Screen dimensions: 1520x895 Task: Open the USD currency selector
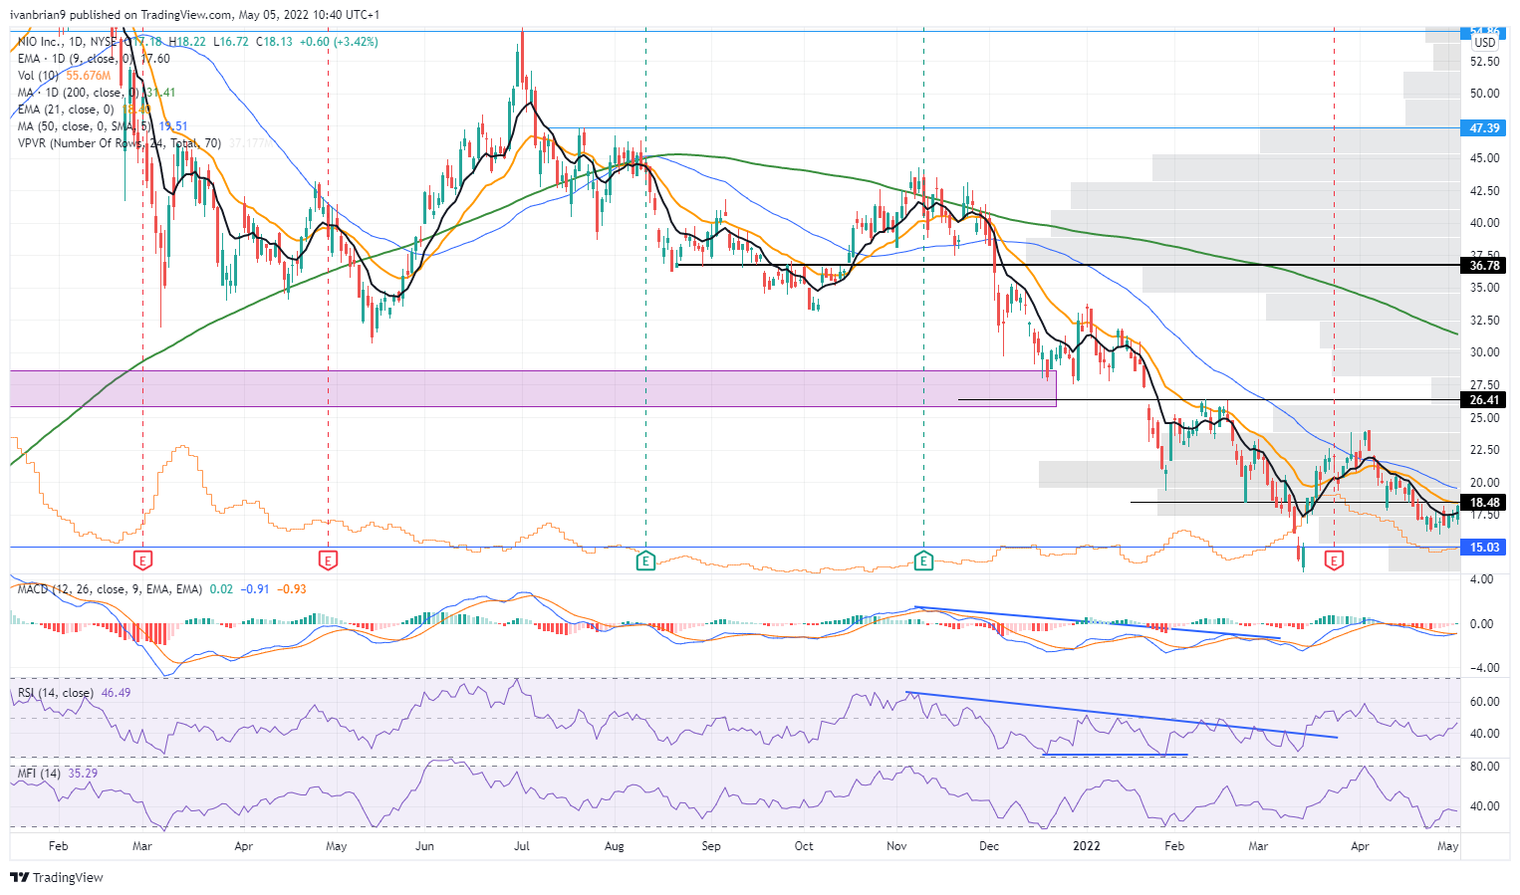coord(1485,43)
